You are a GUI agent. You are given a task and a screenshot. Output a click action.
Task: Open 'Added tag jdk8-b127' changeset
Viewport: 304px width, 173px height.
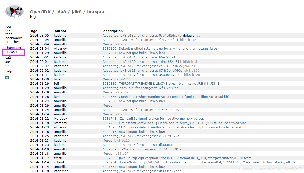(x=143, y=75)
